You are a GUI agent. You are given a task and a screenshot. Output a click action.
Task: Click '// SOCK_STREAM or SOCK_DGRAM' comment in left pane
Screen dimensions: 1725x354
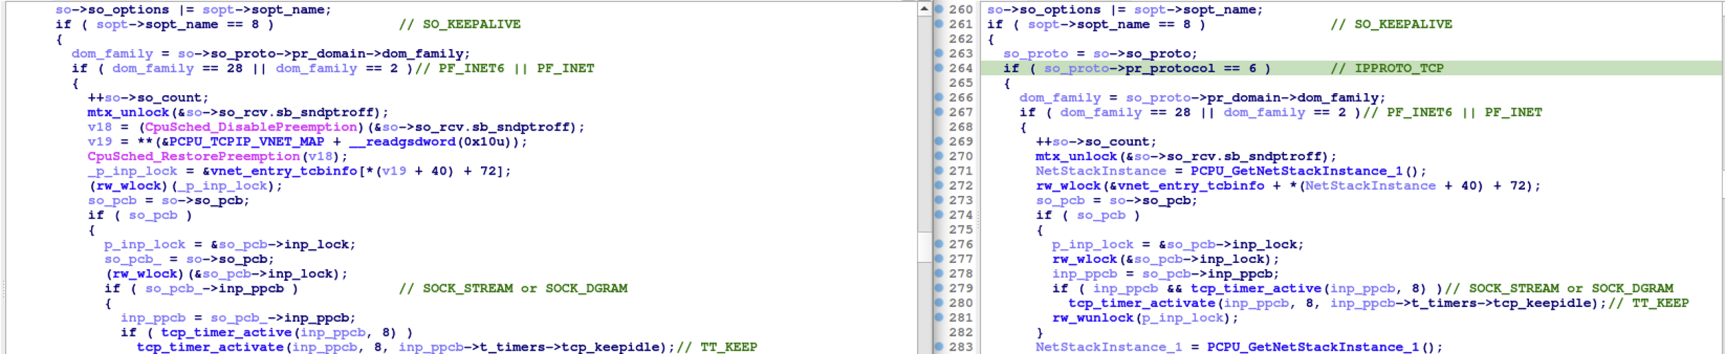tap(513, 288)
